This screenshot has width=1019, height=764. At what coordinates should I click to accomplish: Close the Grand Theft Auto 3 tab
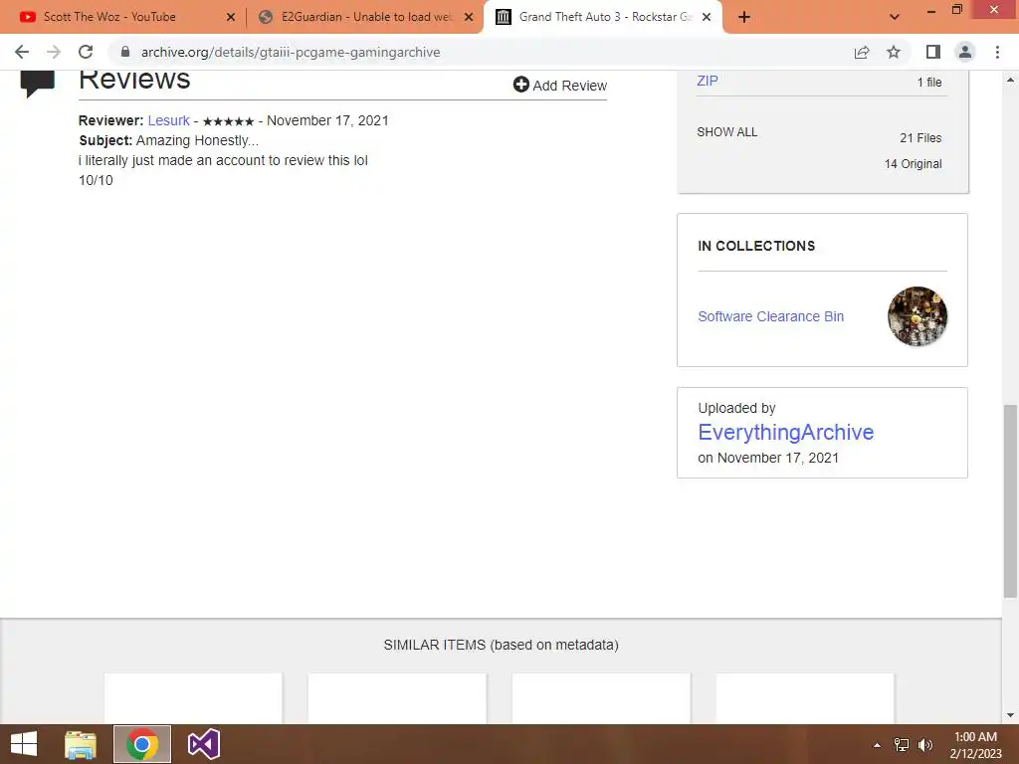(x=707, y=18)
